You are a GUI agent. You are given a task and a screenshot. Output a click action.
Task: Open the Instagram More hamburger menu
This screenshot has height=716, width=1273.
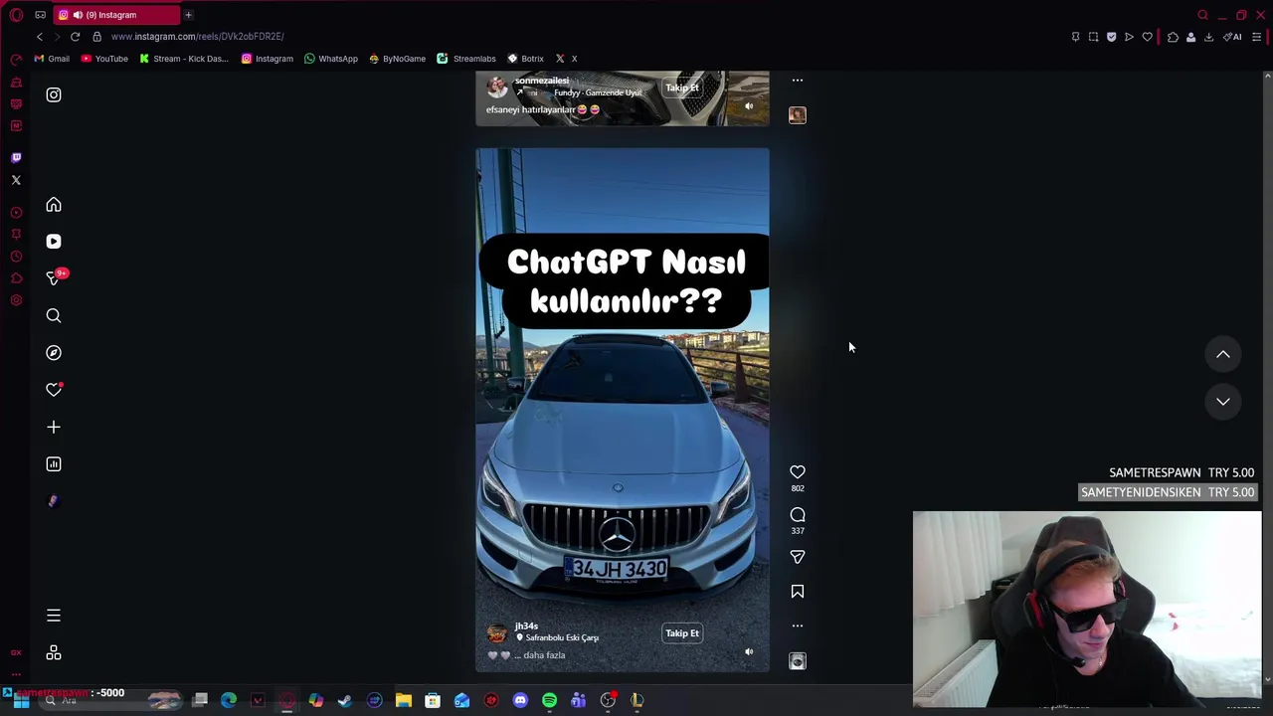point(54,616)
